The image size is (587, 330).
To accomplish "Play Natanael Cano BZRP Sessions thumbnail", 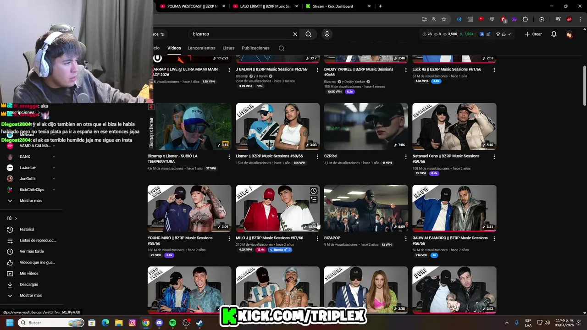I will 454,126.
